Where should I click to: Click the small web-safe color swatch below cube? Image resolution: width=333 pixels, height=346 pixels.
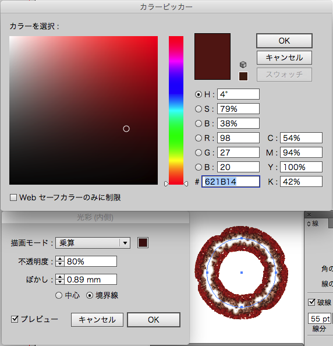[243, 76]
